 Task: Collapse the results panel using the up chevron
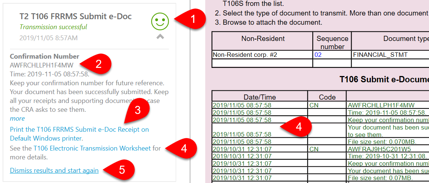(160, 37)
